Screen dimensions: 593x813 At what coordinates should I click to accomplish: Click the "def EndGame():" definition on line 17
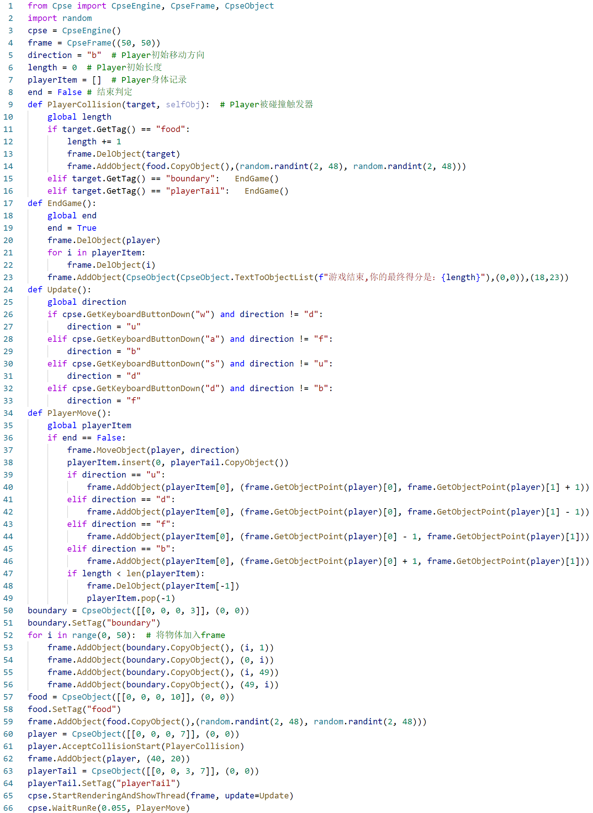[x=62, y=203]
